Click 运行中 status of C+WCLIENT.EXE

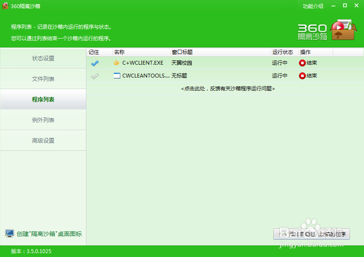(279, 63)
